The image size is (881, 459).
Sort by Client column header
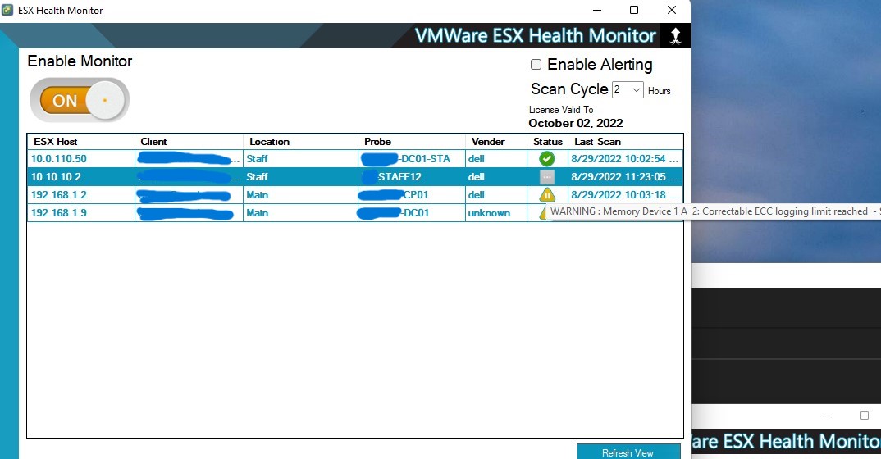pos(189,142)
